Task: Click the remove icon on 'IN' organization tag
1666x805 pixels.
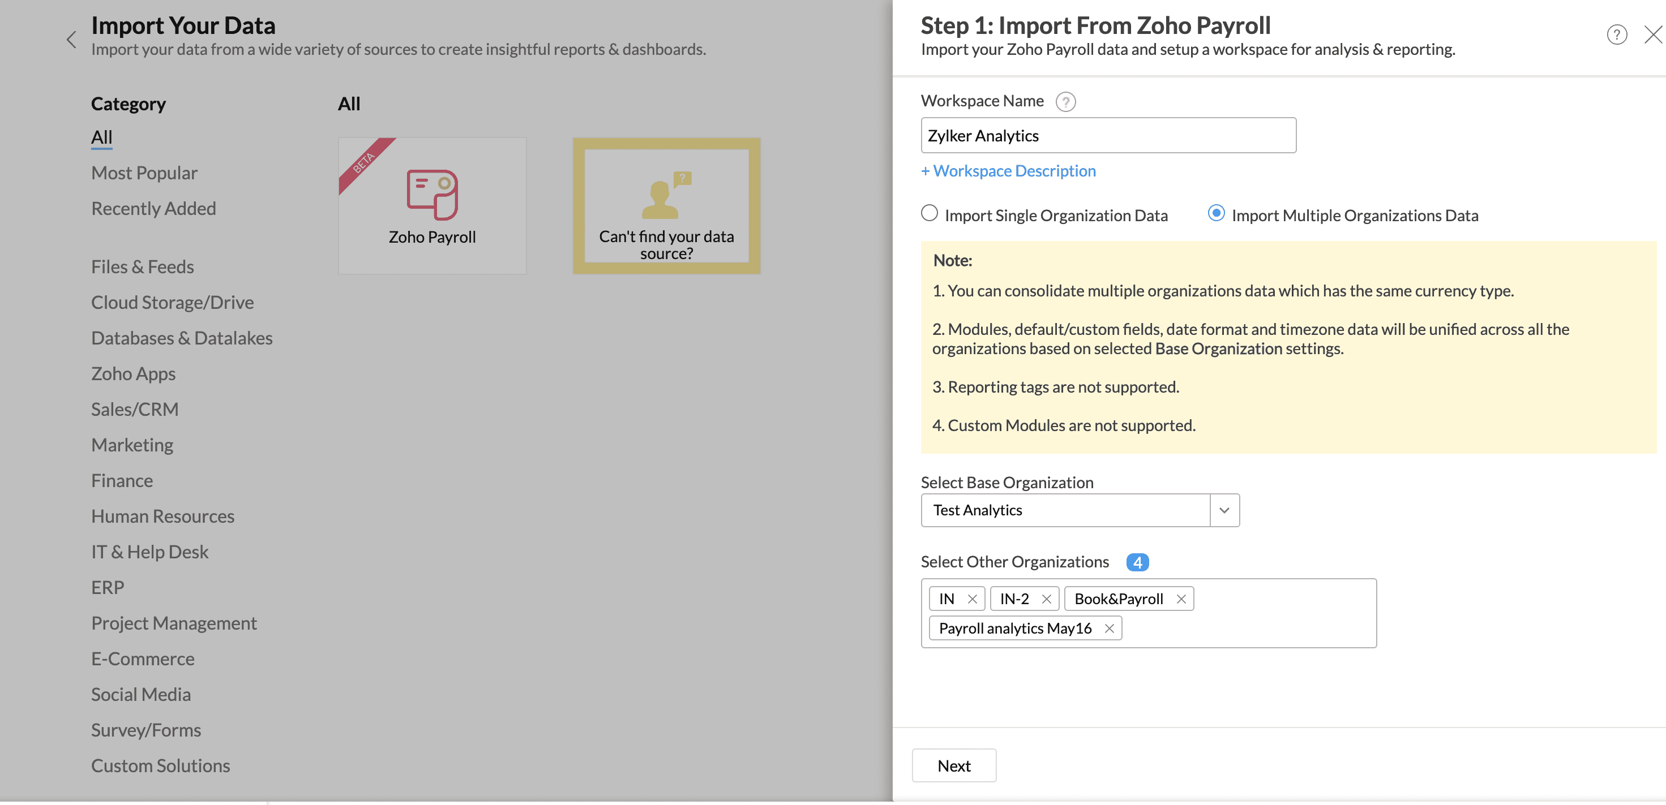Action: pos(970,598)
